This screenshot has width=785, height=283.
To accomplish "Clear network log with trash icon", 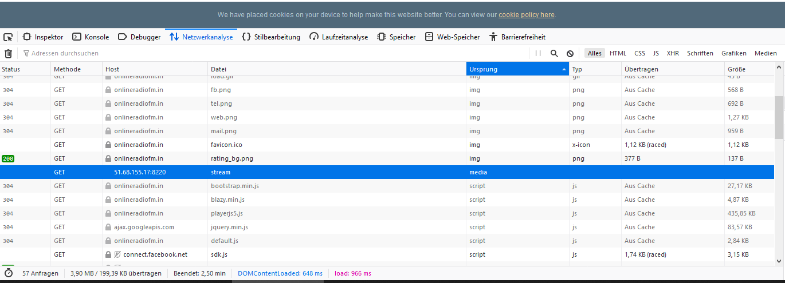I will (8, 53).
